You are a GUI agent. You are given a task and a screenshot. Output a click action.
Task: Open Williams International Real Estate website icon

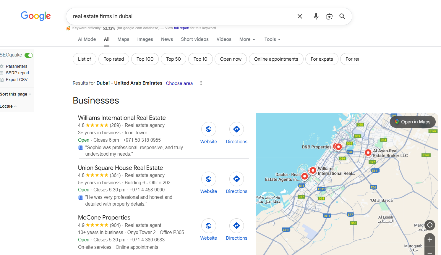click(208, 129)
